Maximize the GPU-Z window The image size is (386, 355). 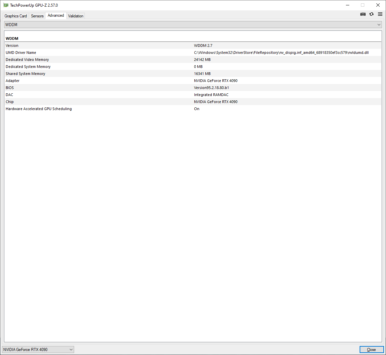click(363, 5)
